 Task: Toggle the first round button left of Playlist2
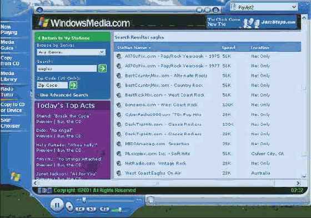coord(199,10)
